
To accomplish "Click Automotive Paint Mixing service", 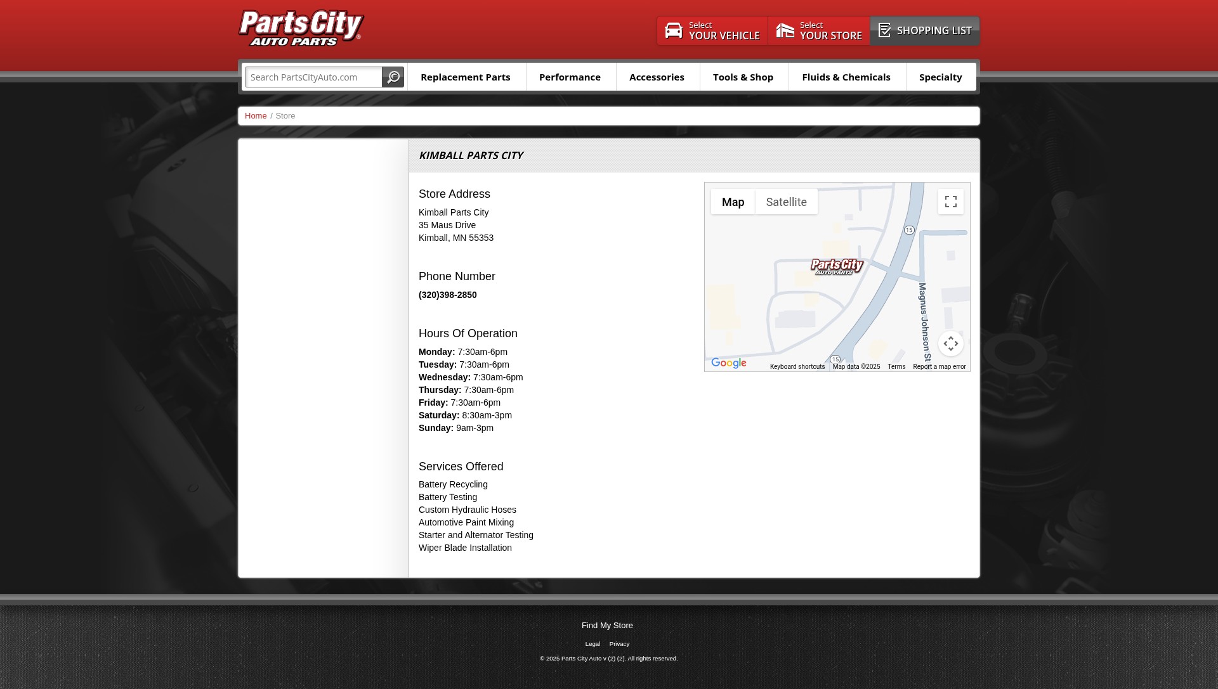I will (466, 522).
